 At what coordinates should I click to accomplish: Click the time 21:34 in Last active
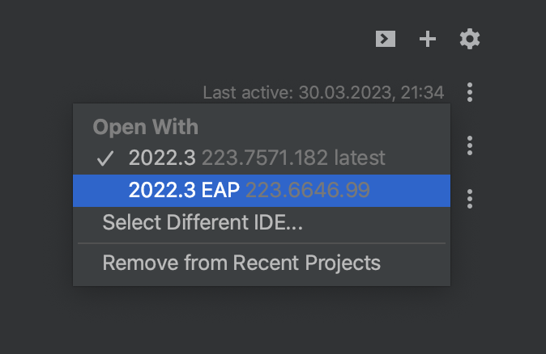(421, 93)
